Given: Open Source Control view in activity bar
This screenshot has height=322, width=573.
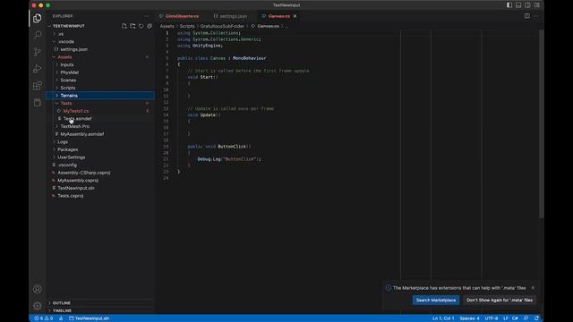Looking at the screenshot, I should (x=38, y=52).
